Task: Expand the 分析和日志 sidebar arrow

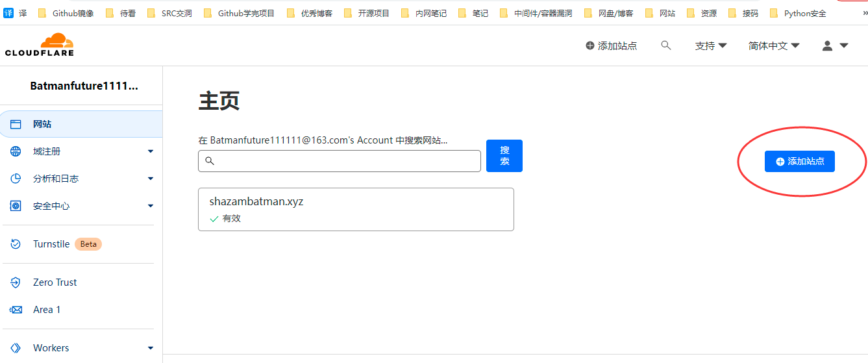Action: tap(151, 179)
